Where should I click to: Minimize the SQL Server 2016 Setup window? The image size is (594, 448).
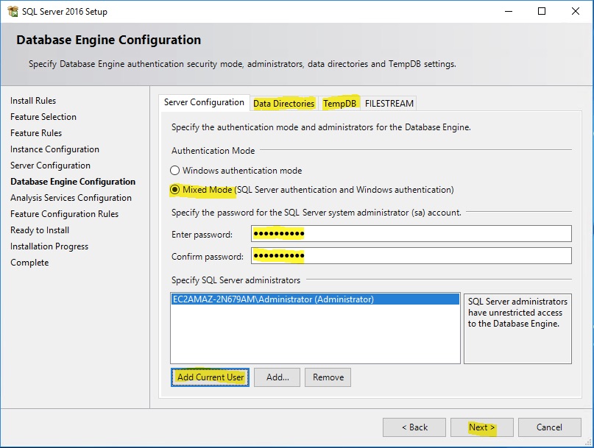(509, 11)
